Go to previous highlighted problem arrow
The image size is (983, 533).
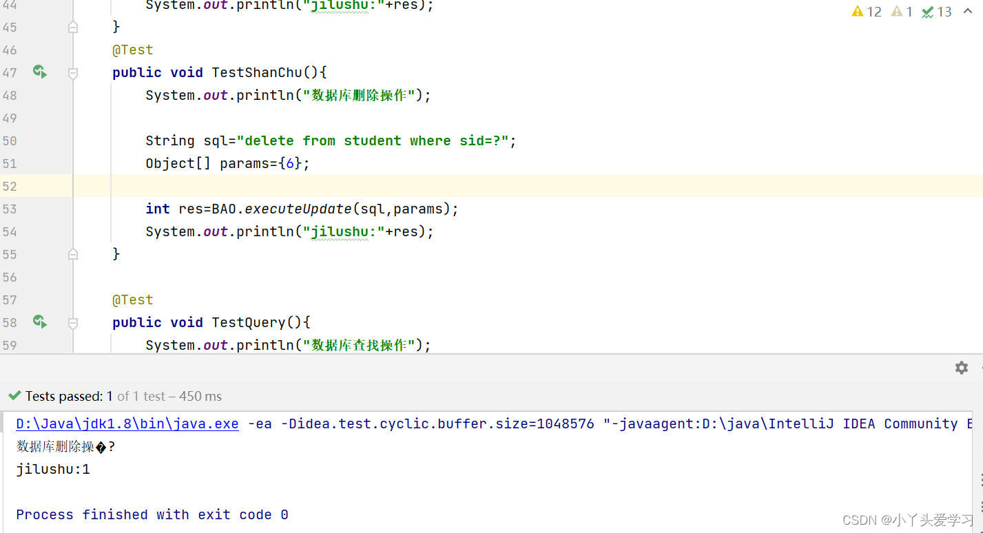point(968,12)
